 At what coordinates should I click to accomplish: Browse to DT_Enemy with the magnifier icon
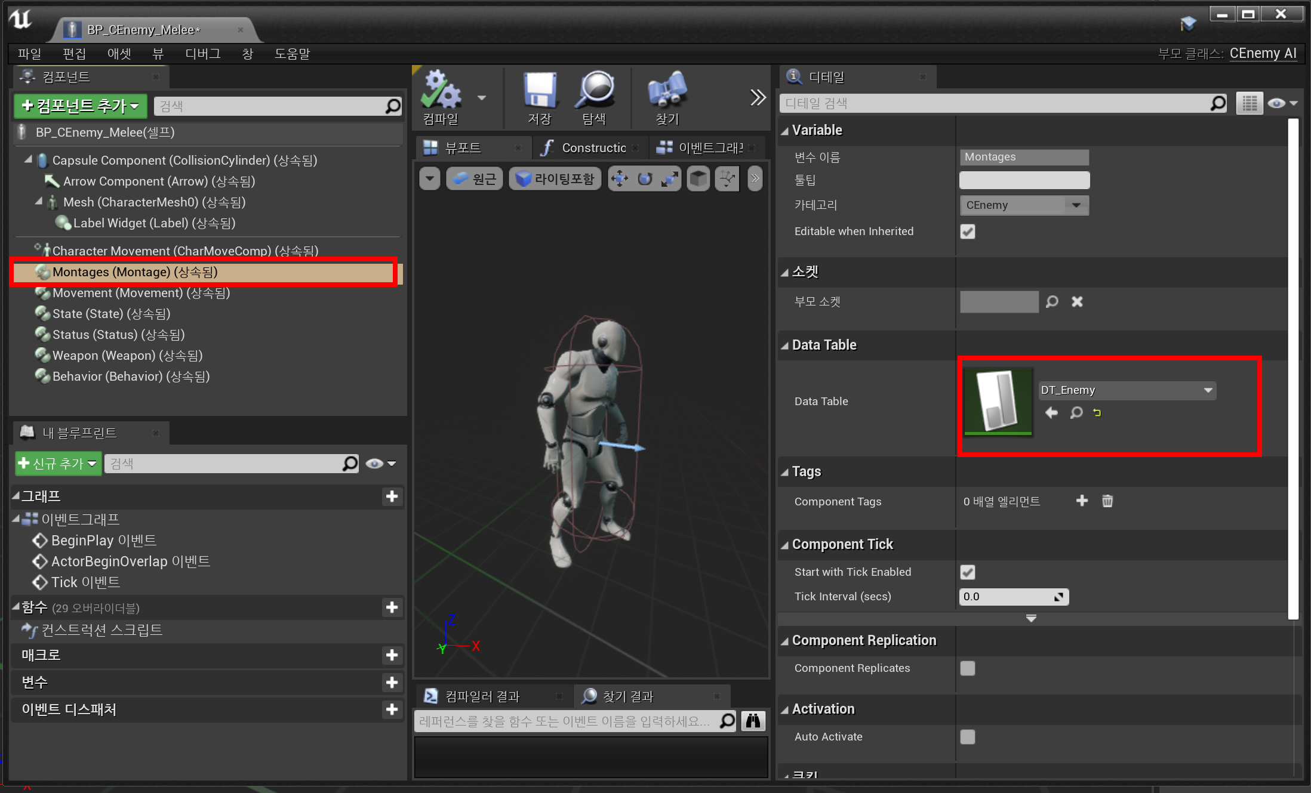1076,412
